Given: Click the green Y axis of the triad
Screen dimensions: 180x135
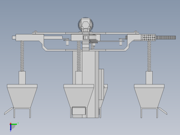Looking at the screenshot, I should (x=14, y=124).
